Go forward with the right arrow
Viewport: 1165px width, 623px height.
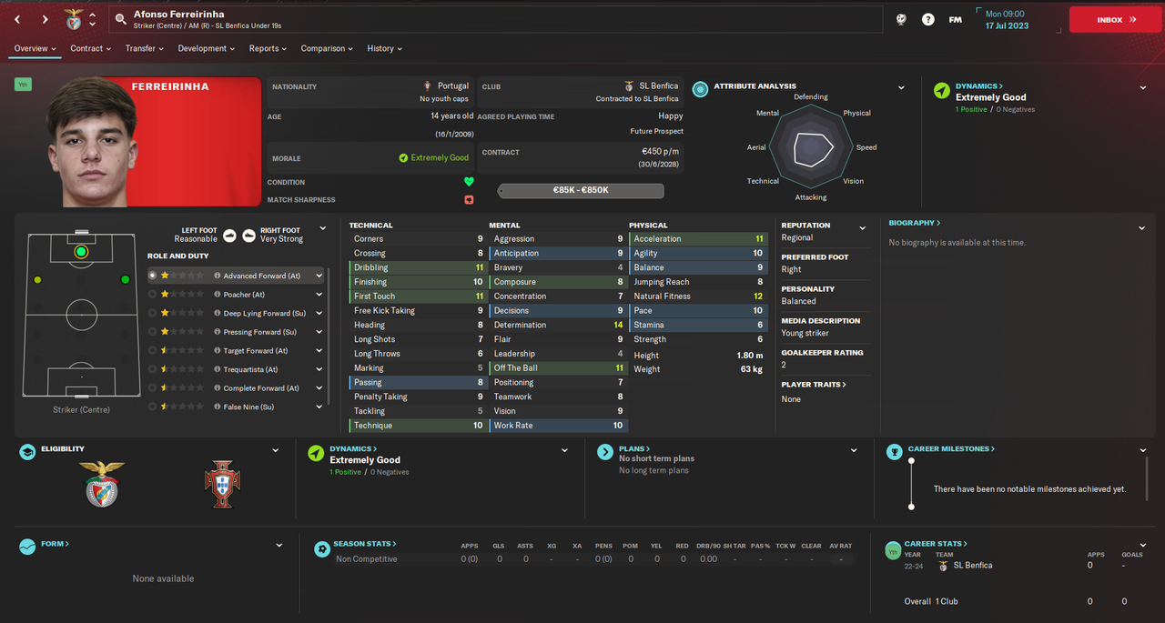click(45, 19)
